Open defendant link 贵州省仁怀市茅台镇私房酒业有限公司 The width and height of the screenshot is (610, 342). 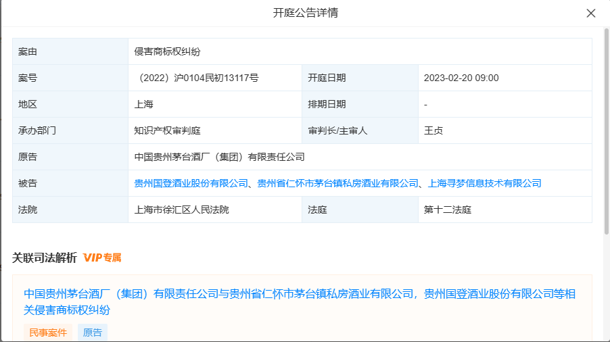(337, 183)
